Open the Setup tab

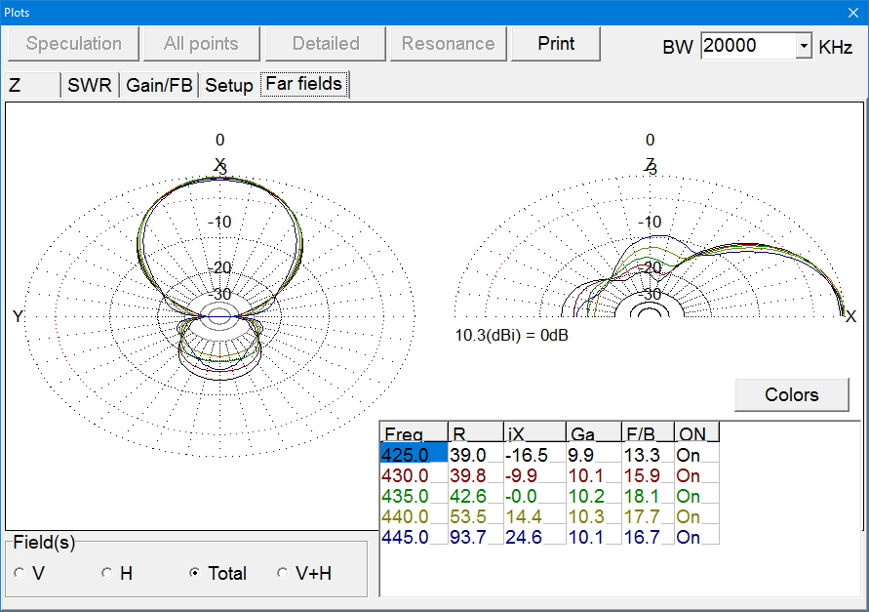point(229,86)
